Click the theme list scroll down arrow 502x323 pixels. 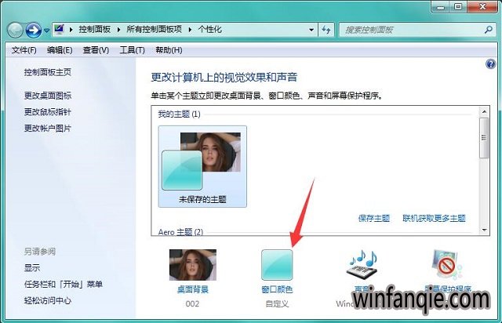click(x=484, y=230)
